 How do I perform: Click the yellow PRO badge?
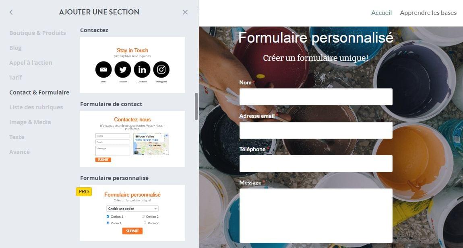84,192
